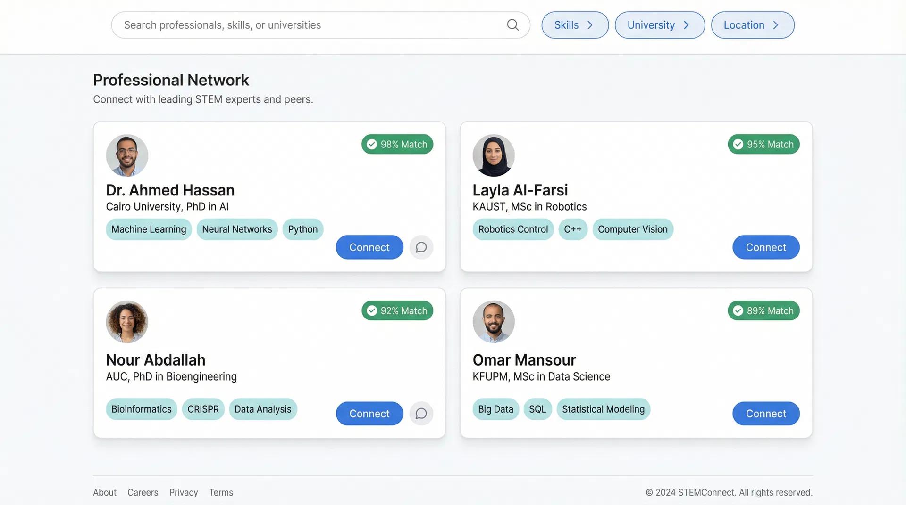This screenshot has height=505, width=906.
Task: Open the Privacy footer link
Action: pos(184,492)
